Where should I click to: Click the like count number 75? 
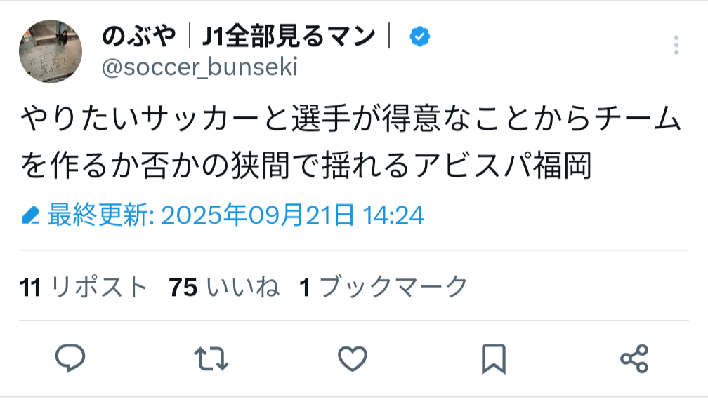coord(183,287)
